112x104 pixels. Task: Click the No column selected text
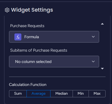pos(33,62)
